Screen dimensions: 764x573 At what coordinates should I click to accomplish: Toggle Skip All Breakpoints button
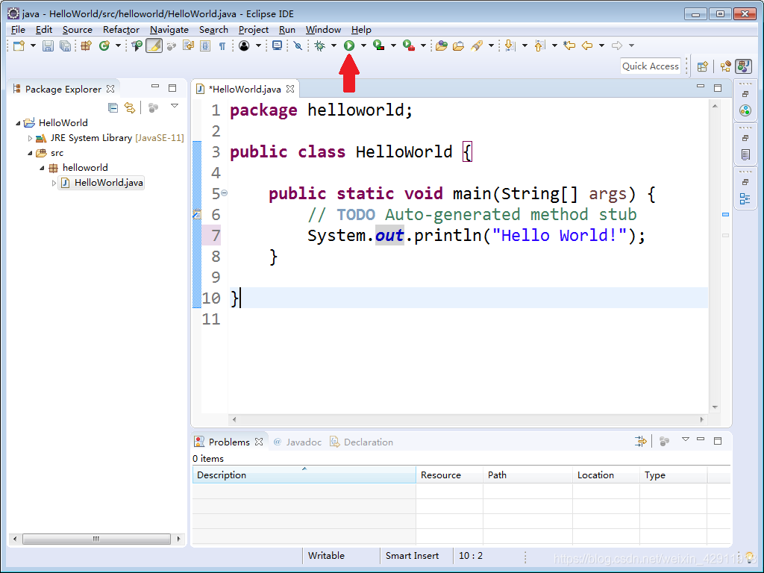click(298, 46)
